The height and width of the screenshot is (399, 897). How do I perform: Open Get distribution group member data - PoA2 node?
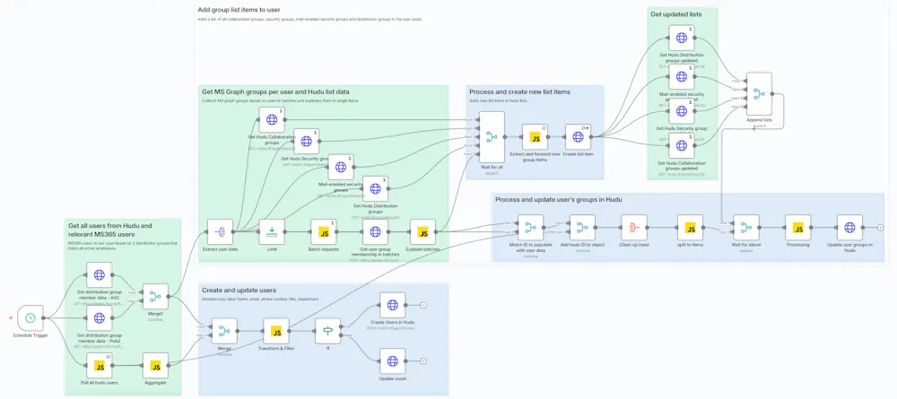(100, 317)
